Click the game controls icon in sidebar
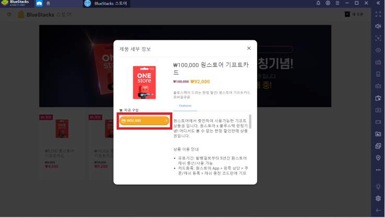This screenshot has width=385, height=218. click(378, 86)
